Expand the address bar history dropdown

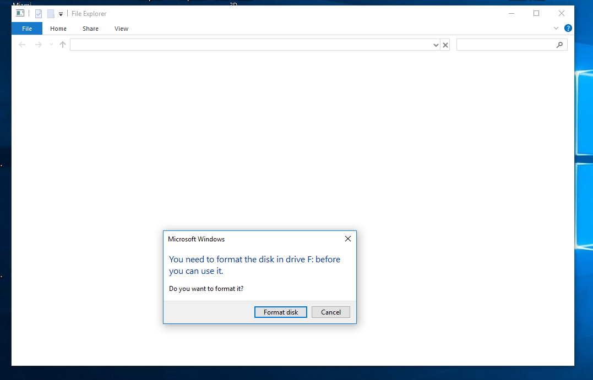436,45
